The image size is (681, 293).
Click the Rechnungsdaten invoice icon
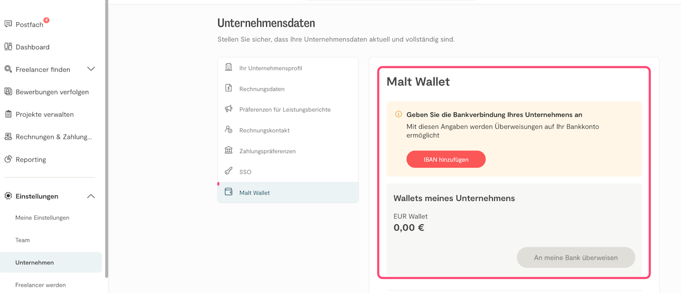[229, 88]
